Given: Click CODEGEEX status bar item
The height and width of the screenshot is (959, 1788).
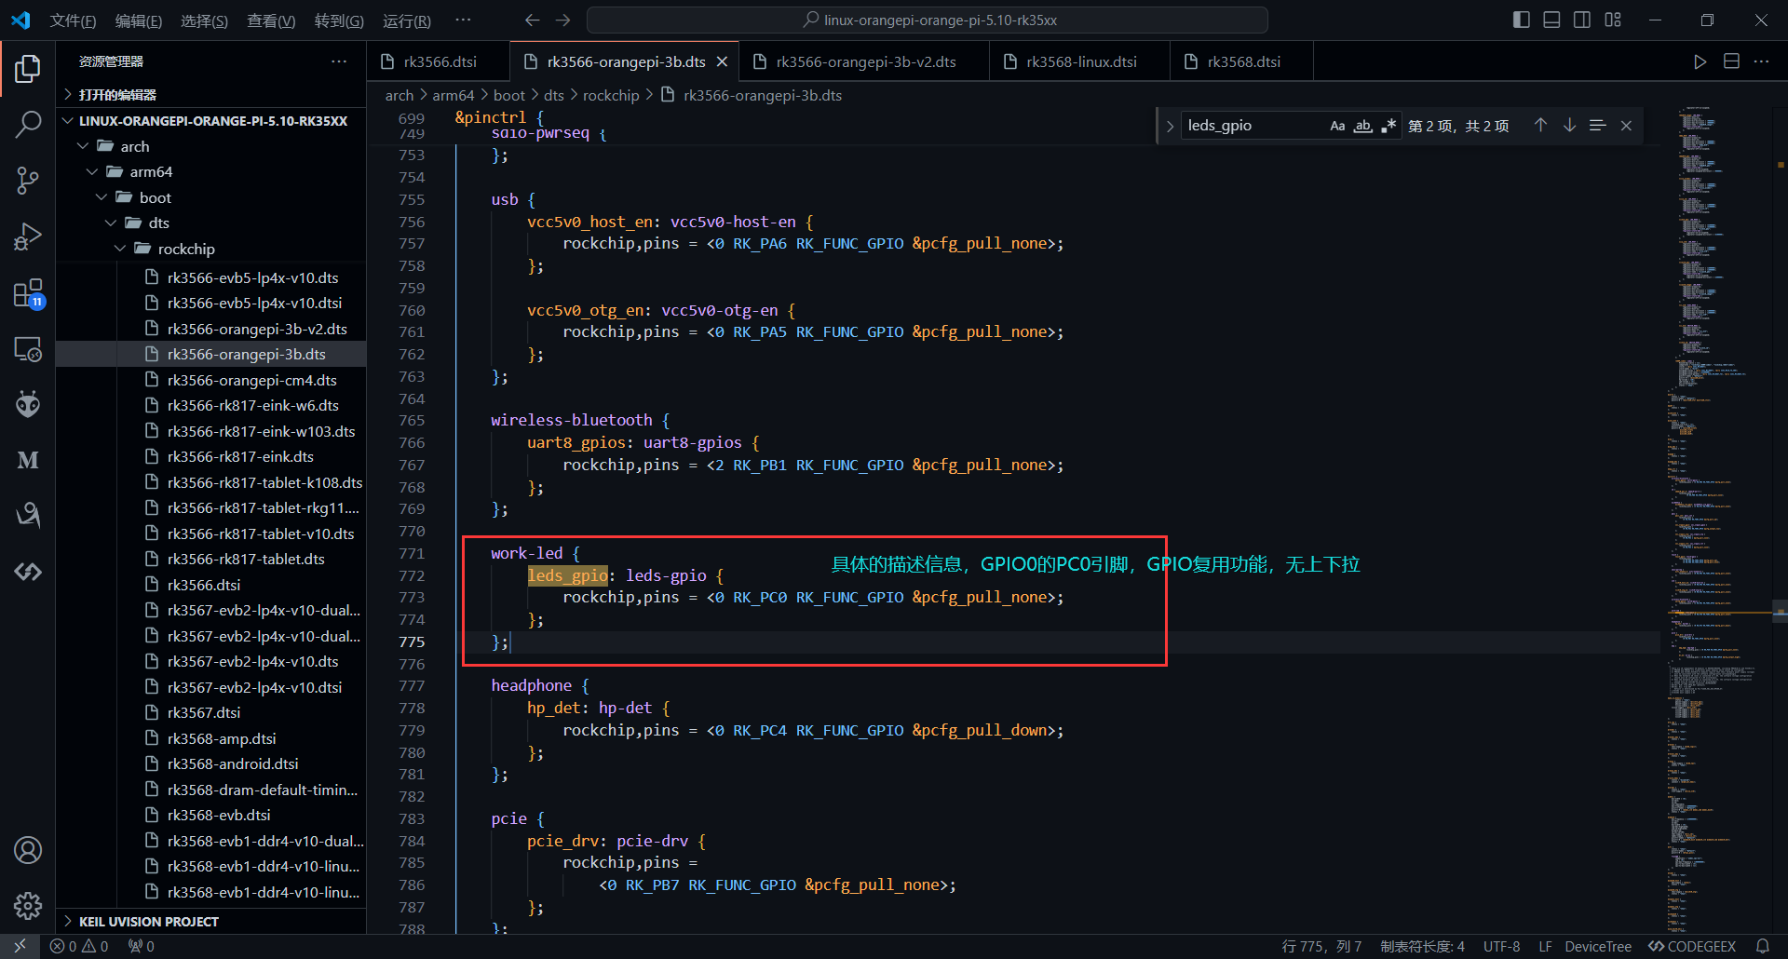Looking at the screenshot, I should [x=1692, y=946].
